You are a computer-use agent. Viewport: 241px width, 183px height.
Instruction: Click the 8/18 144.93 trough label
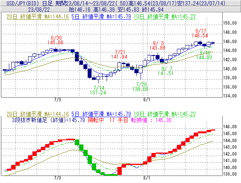pos(204,55)
